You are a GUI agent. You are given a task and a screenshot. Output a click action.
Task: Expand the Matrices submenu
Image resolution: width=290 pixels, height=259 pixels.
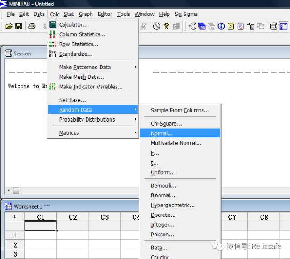pos(93,133)
